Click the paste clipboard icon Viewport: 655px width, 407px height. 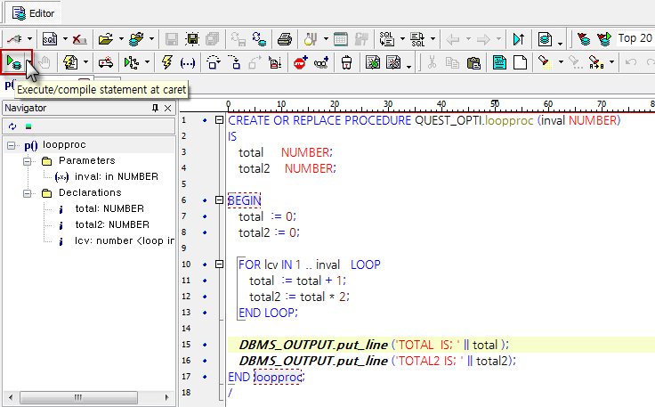[473, 62]
